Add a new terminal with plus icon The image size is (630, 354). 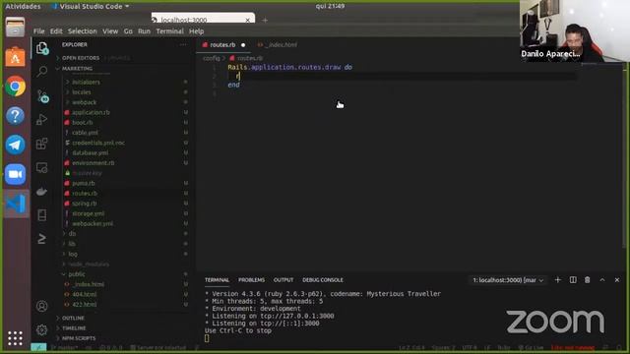(x=558, y=279)
